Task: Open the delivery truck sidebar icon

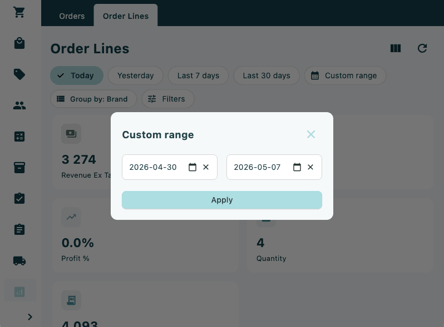Action: click(19, 260)
